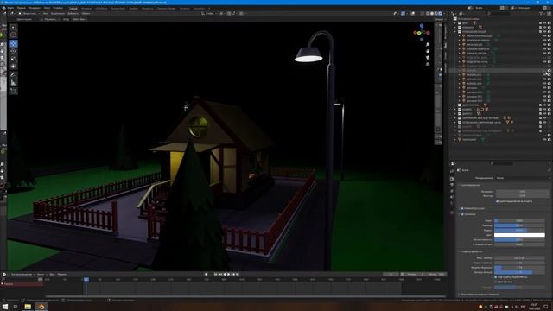This screenshot has height=311, width=553.
Task: Open the Scene properties tab
Action: pos(452,198)
